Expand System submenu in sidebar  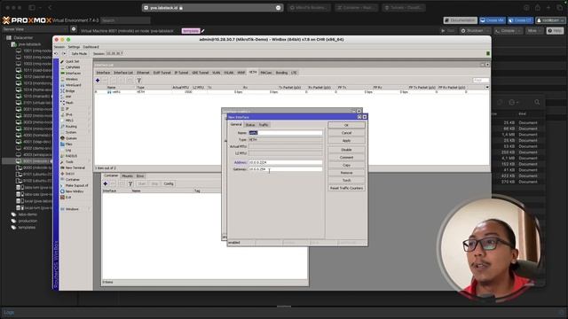(x=75, y=132)
